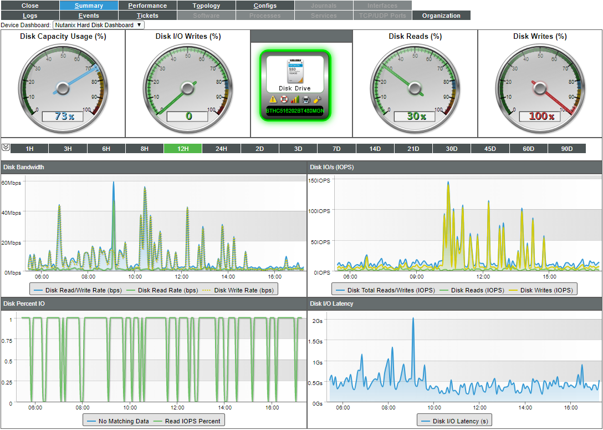The height and width of the screenshot is (430, 603).
Task: Open the Organization tab
Action: pos(441,16)
